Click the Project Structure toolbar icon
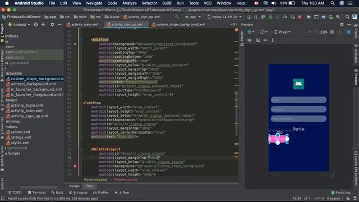 tap(309, 17)
